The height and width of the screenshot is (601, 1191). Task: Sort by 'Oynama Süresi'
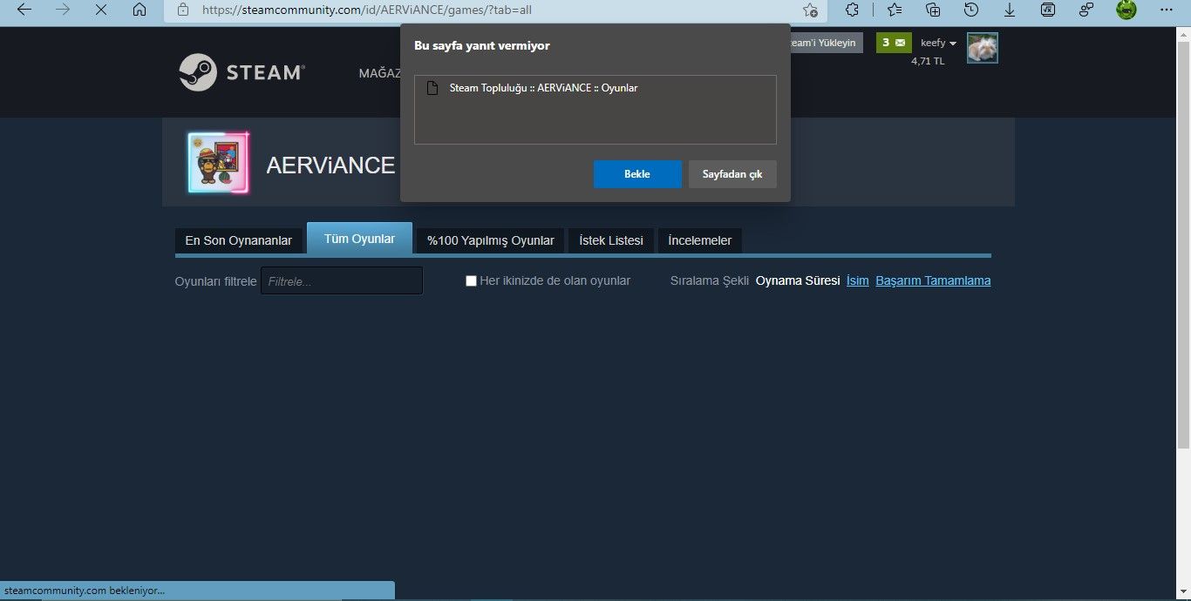pyautogui.click(x=798, y=280)
